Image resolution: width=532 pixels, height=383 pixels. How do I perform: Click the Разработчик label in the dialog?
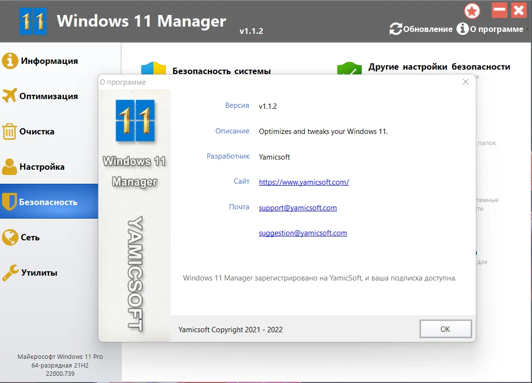click(x=228, y=156)
